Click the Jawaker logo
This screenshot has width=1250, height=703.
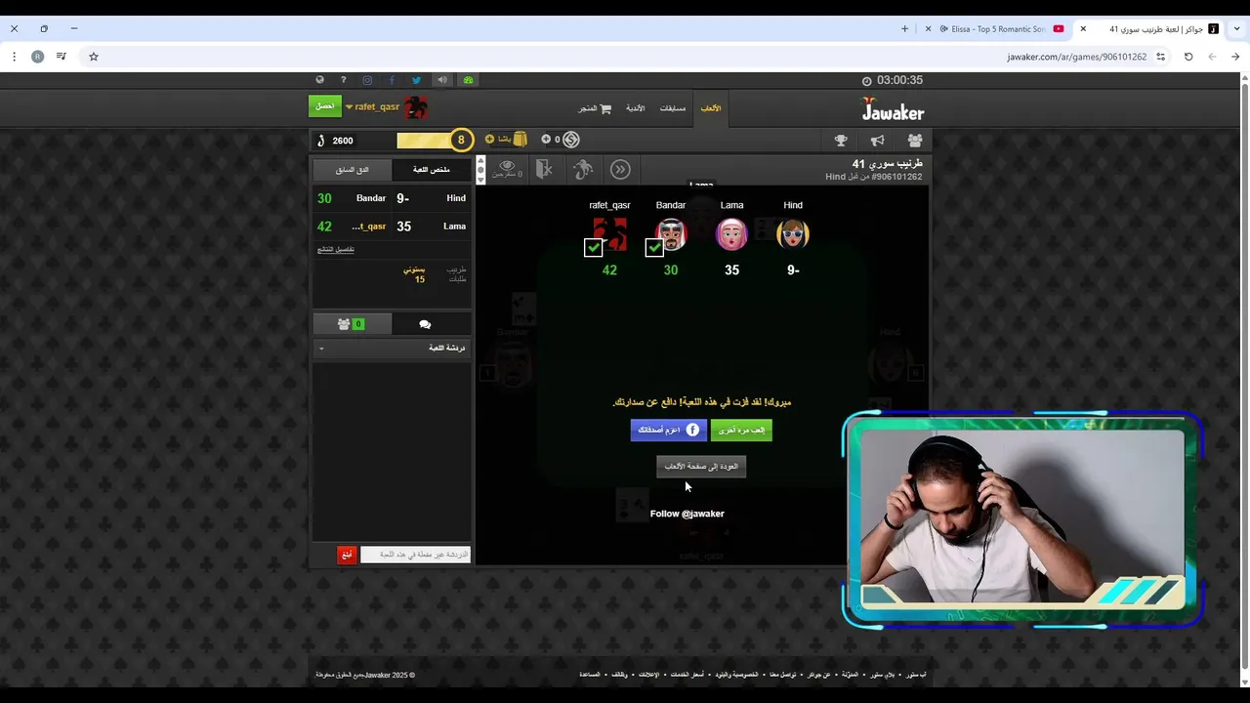892,109
